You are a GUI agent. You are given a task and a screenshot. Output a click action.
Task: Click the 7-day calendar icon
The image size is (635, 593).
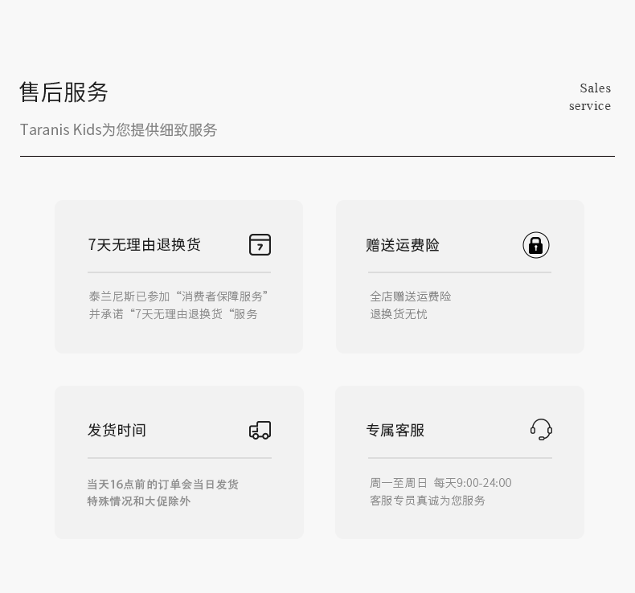[x=260, y=244]
